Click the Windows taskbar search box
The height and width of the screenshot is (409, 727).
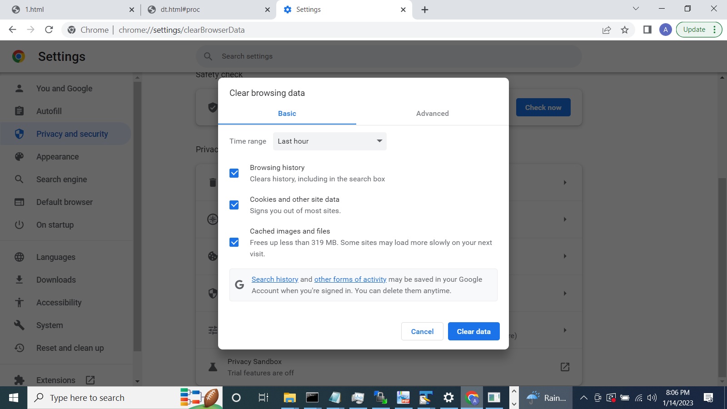click(x=105, y=398)
